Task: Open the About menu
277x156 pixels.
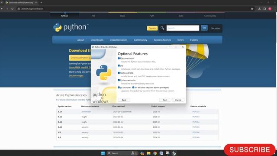Action: click(81, 40)
